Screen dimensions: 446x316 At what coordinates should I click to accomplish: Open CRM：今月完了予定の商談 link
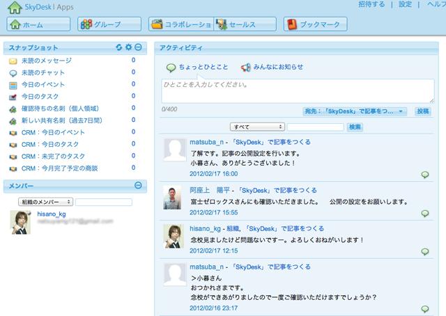(59, 168)
